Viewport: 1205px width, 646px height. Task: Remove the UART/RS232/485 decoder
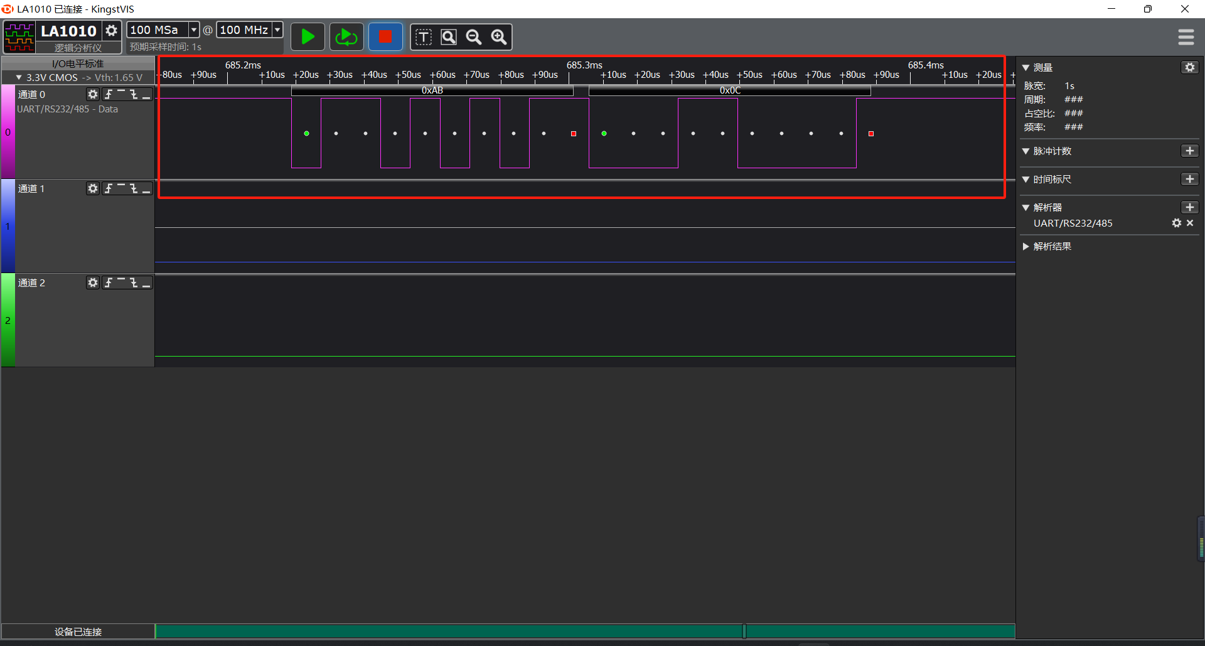click(x=1190, y=223)
